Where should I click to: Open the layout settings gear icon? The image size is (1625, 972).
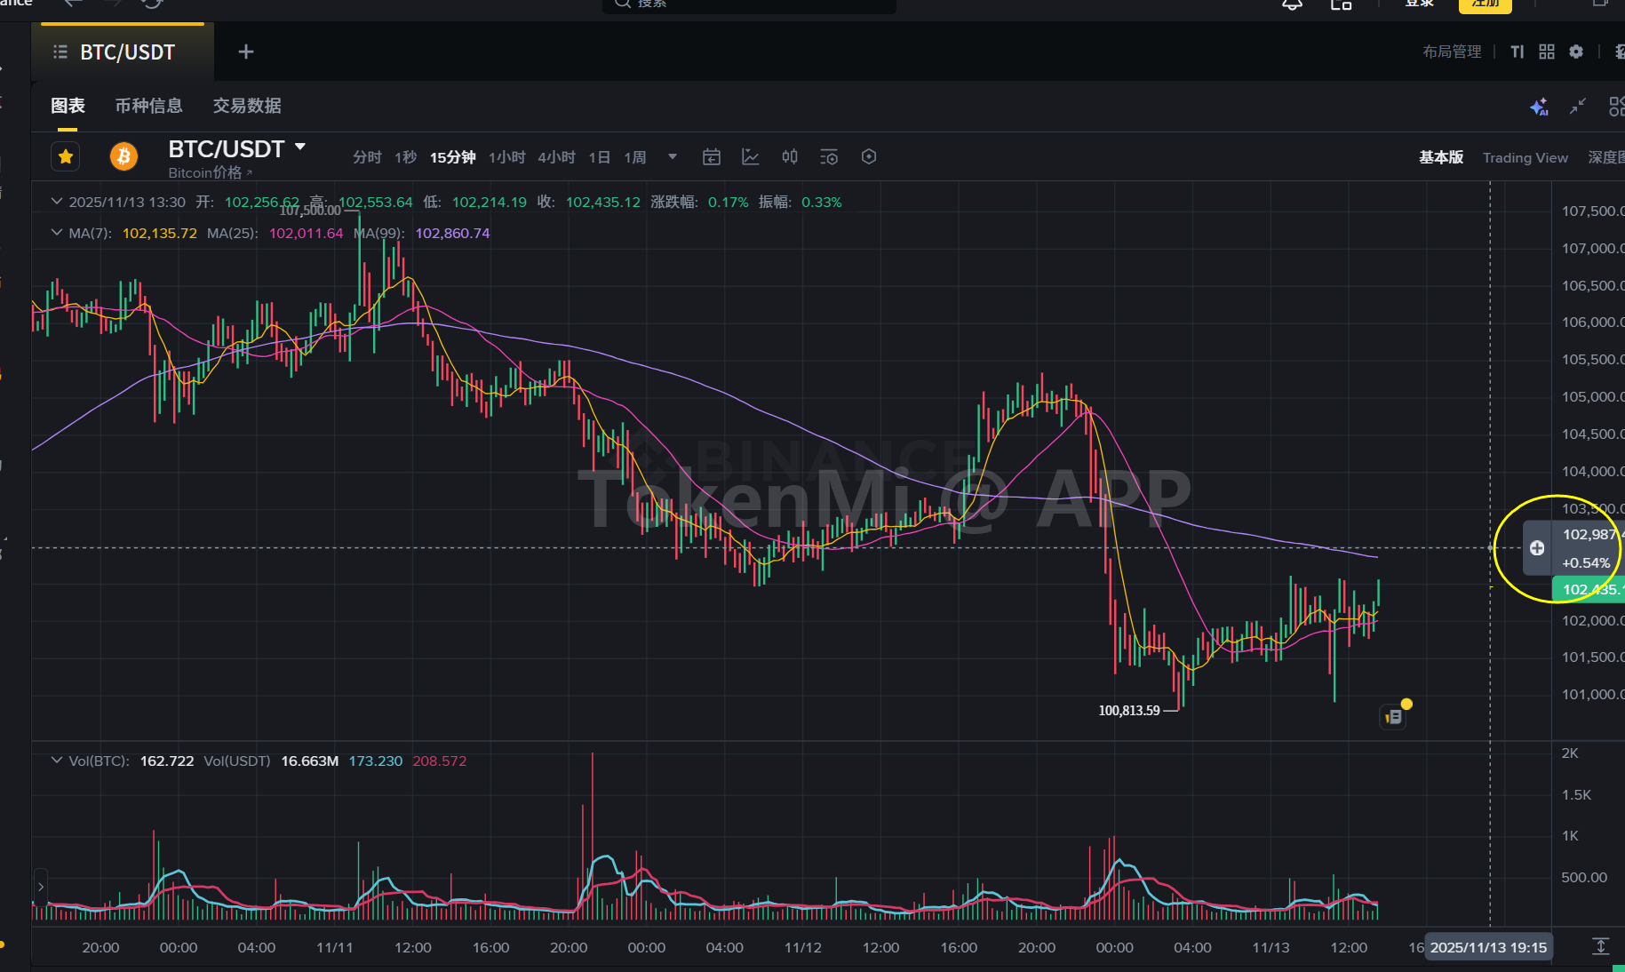click(1576, 52)
